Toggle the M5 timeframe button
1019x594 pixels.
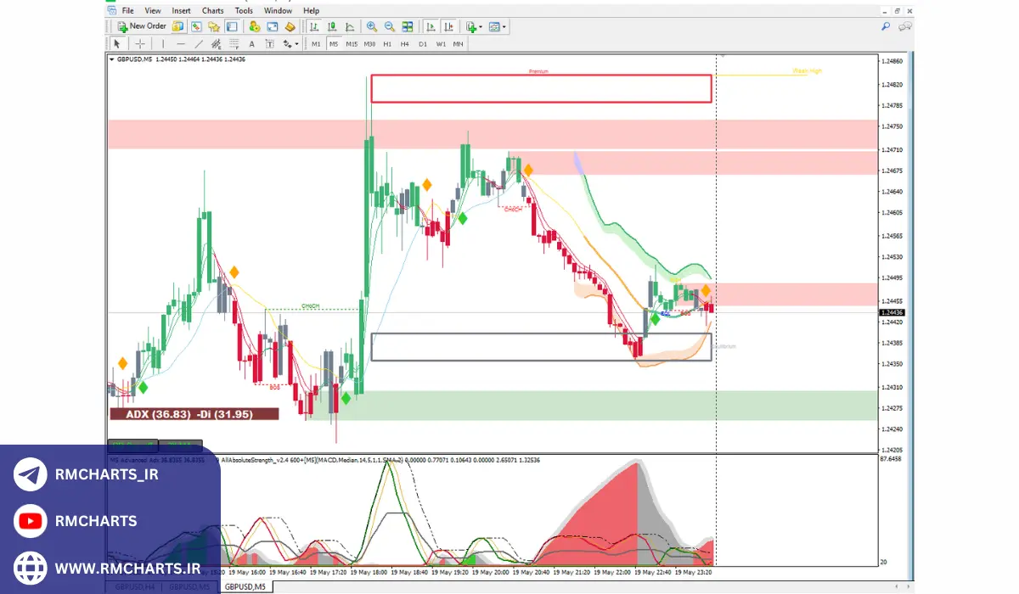333,43
